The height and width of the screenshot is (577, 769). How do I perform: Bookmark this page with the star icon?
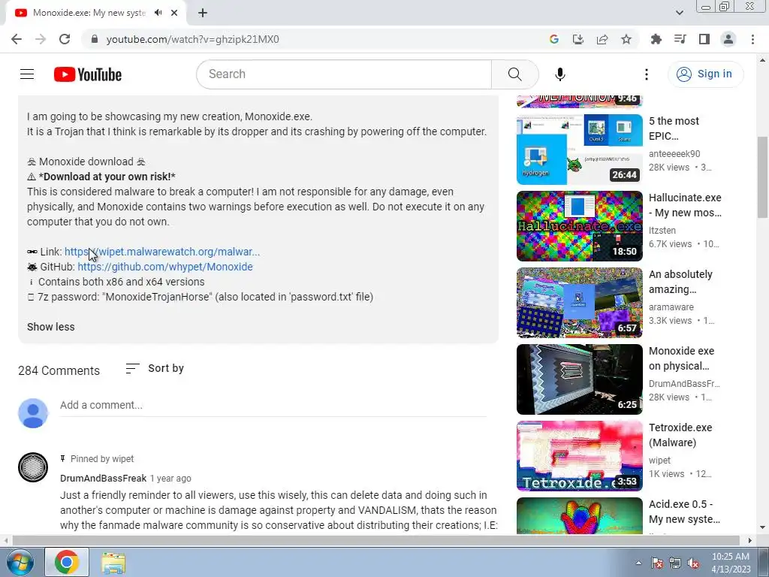point(626,39)
